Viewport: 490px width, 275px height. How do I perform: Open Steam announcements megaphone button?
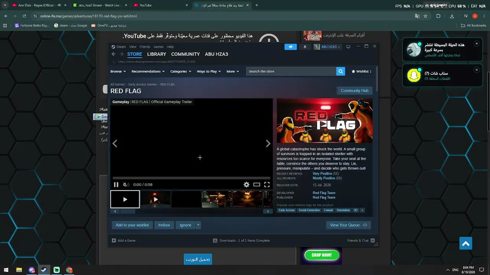291,47
